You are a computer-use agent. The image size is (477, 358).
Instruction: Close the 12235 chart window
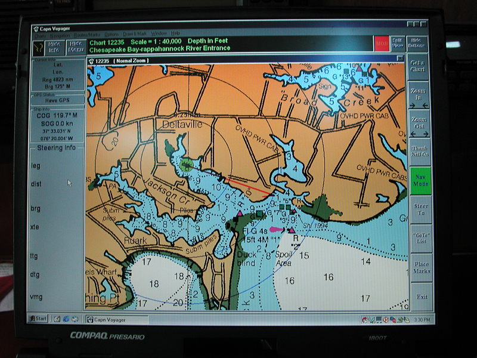tap(400, 58)
